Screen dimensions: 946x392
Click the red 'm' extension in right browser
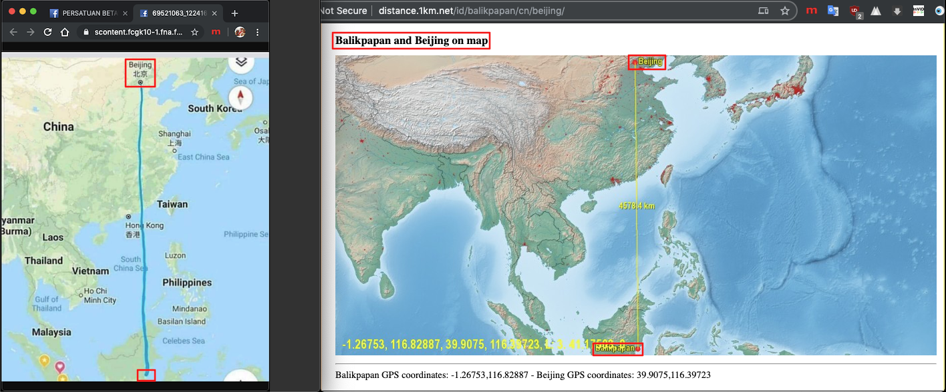pyautogui.click(x=811, y=11)
